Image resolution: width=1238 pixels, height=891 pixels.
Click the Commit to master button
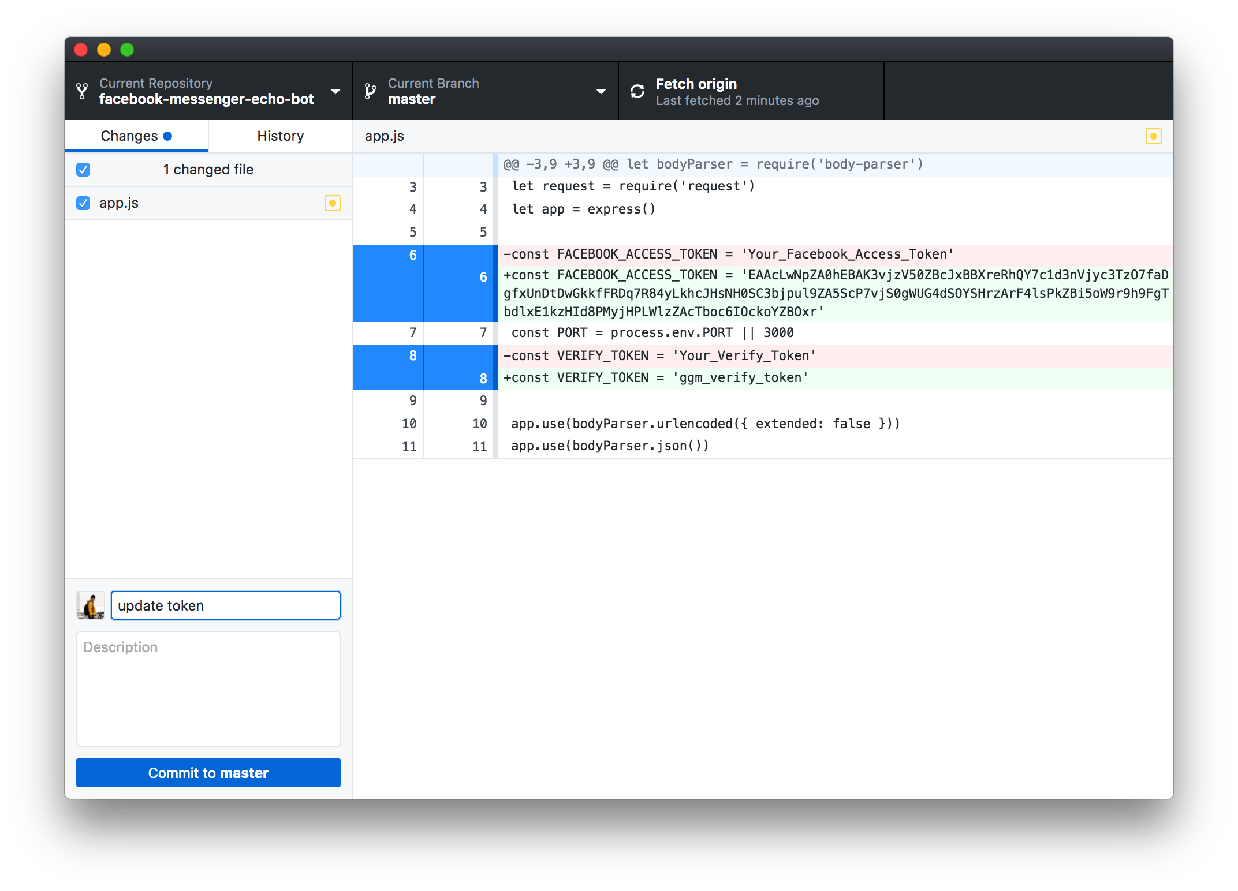click(208, 771)
